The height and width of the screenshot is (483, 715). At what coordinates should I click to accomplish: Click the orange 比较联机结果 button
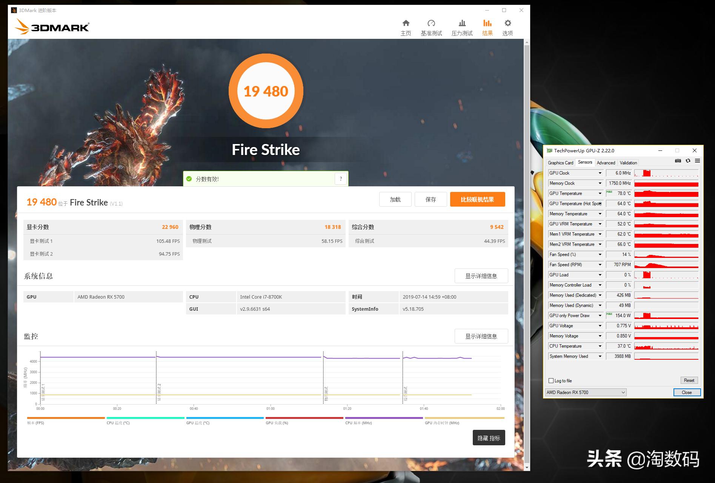(477, 199)
